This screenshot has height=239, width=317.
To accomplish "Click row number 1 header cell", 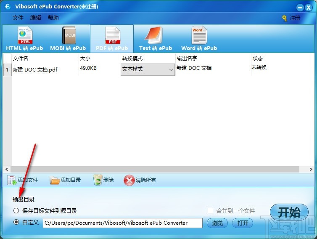I will (8, 70).
